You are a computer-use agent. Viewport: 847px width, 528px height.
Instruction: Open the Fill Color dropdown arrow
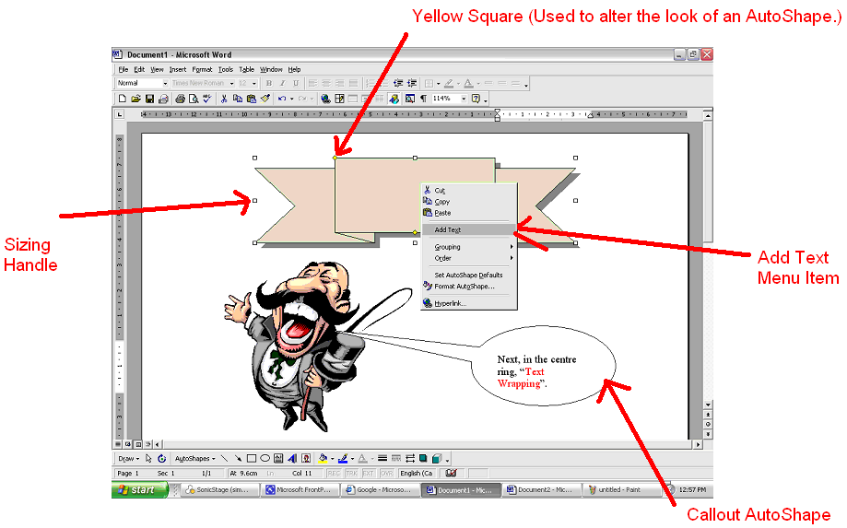tap(332, 458)
